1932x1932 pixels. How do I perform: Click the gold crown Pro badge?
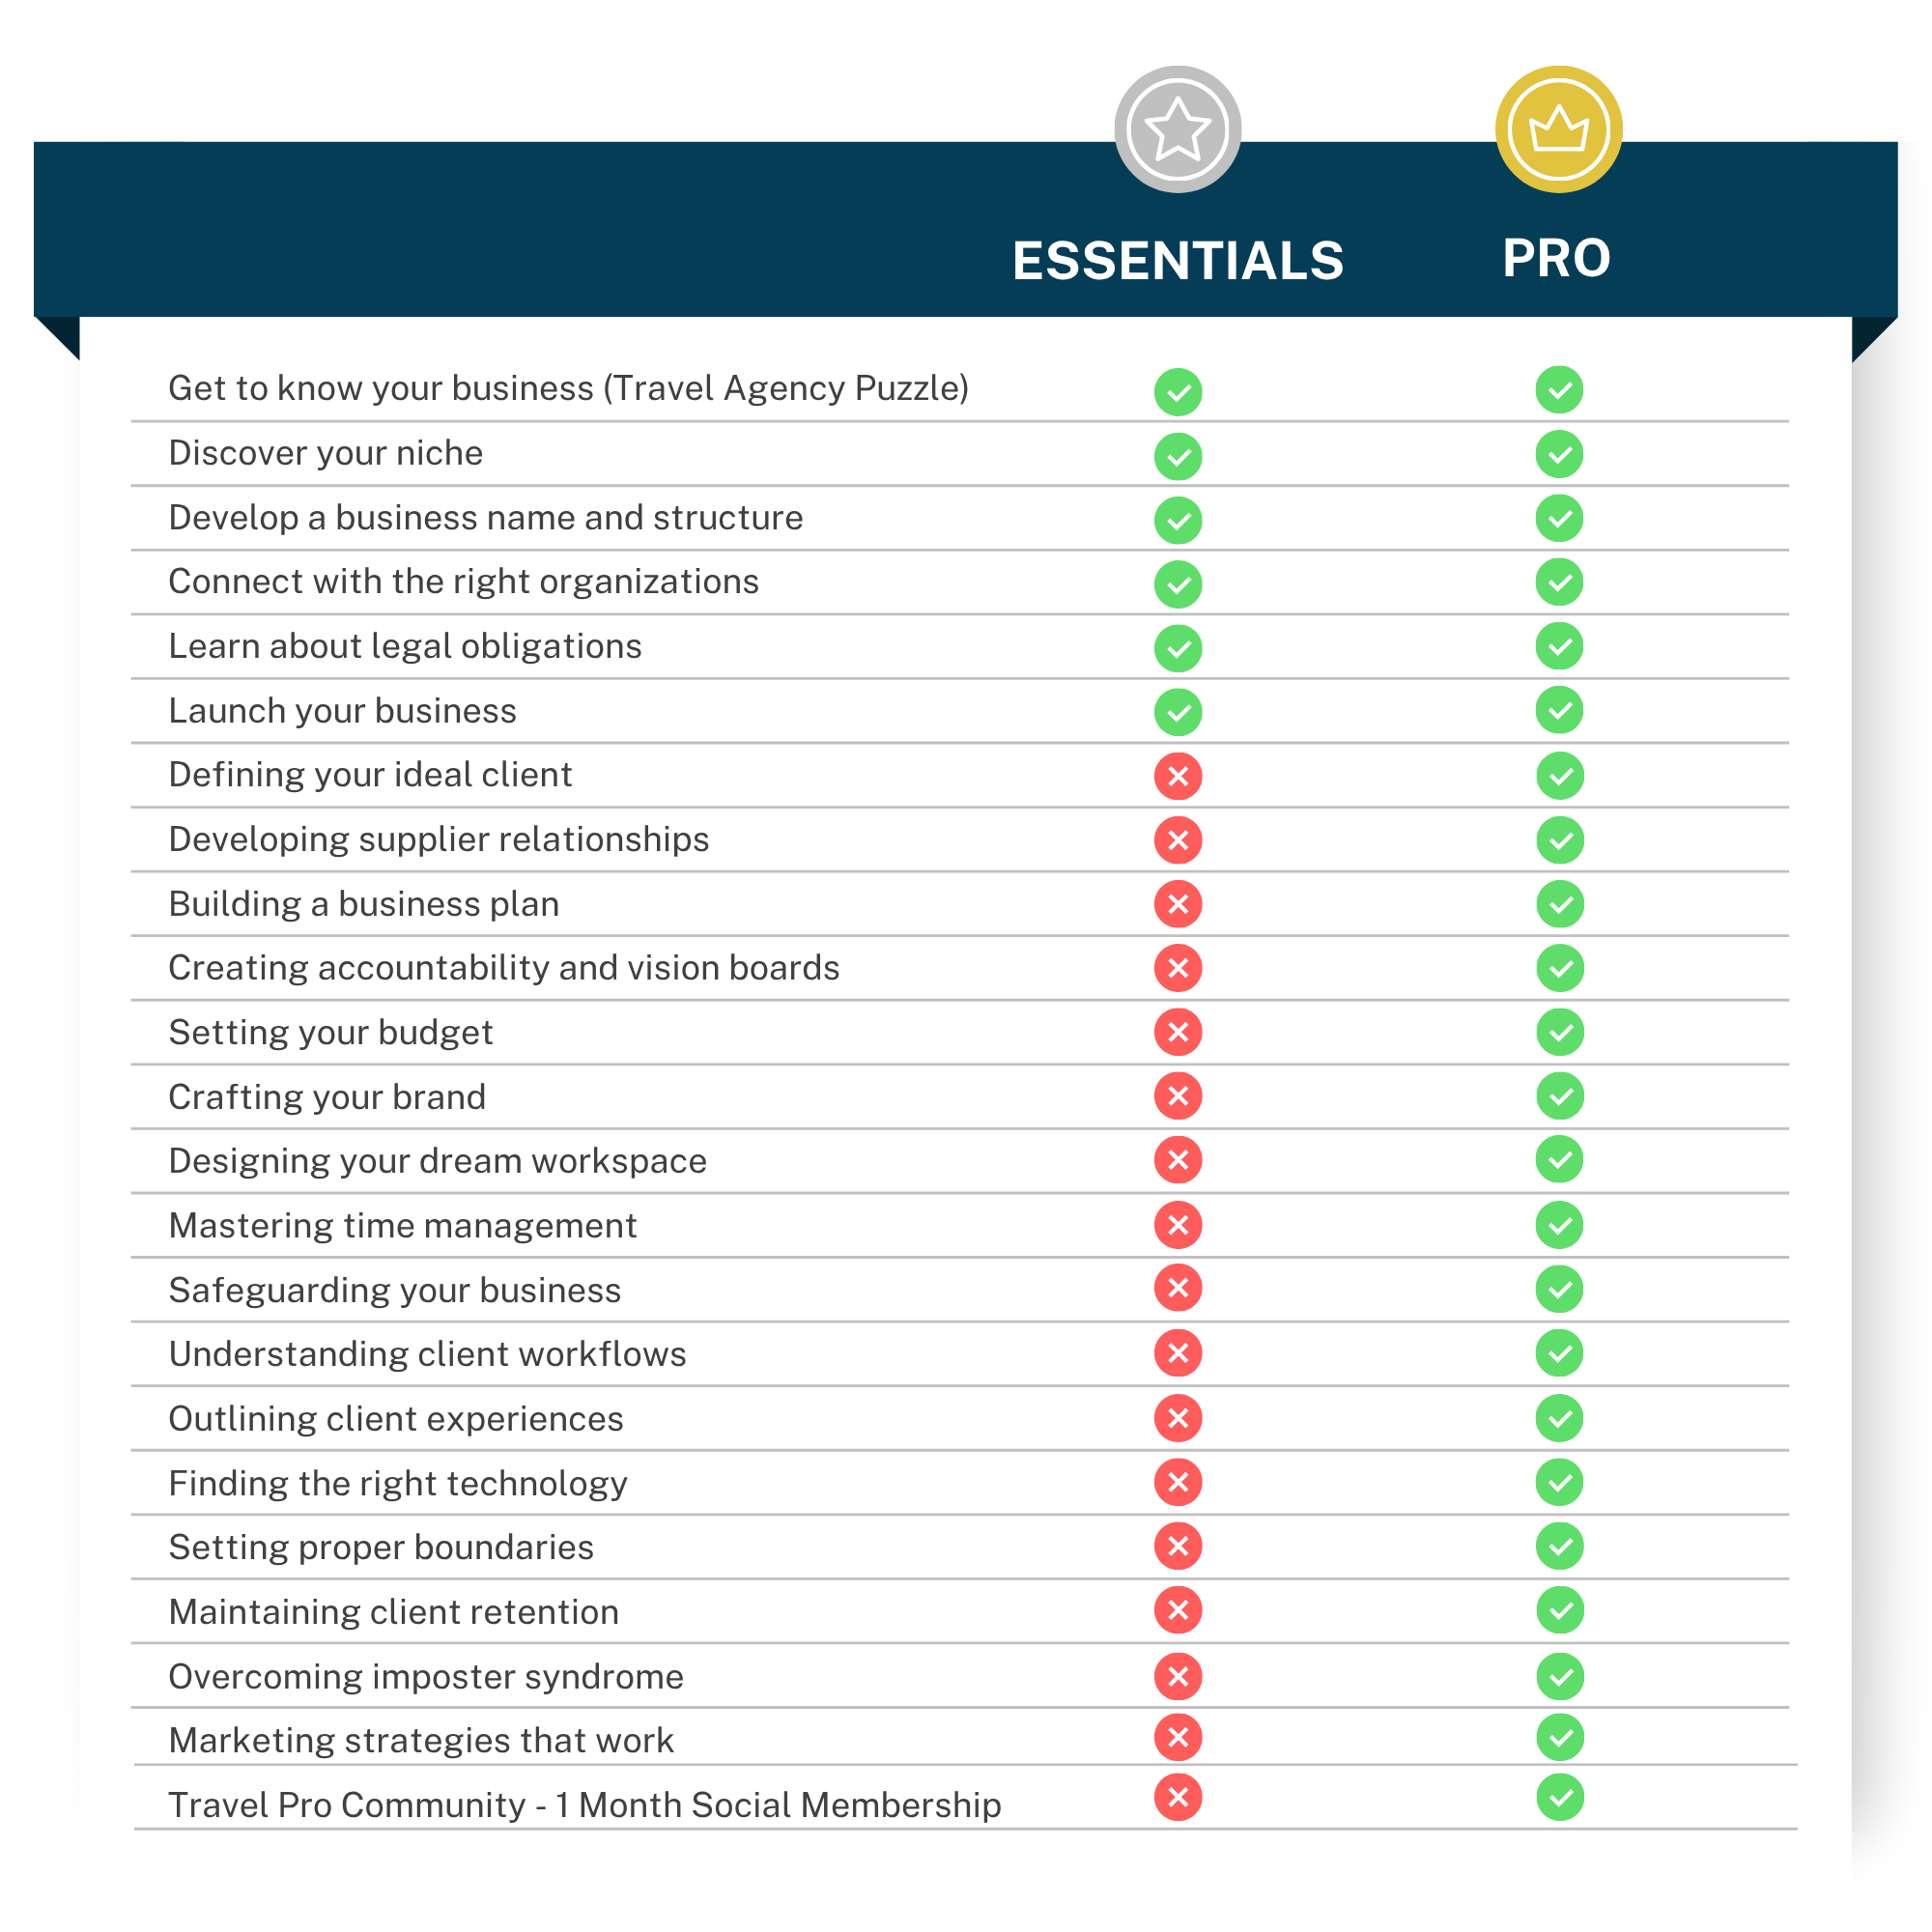pos(1558,129)
